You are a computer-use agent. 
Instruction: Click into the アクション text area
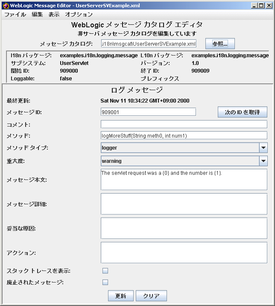tap(184, 253)
